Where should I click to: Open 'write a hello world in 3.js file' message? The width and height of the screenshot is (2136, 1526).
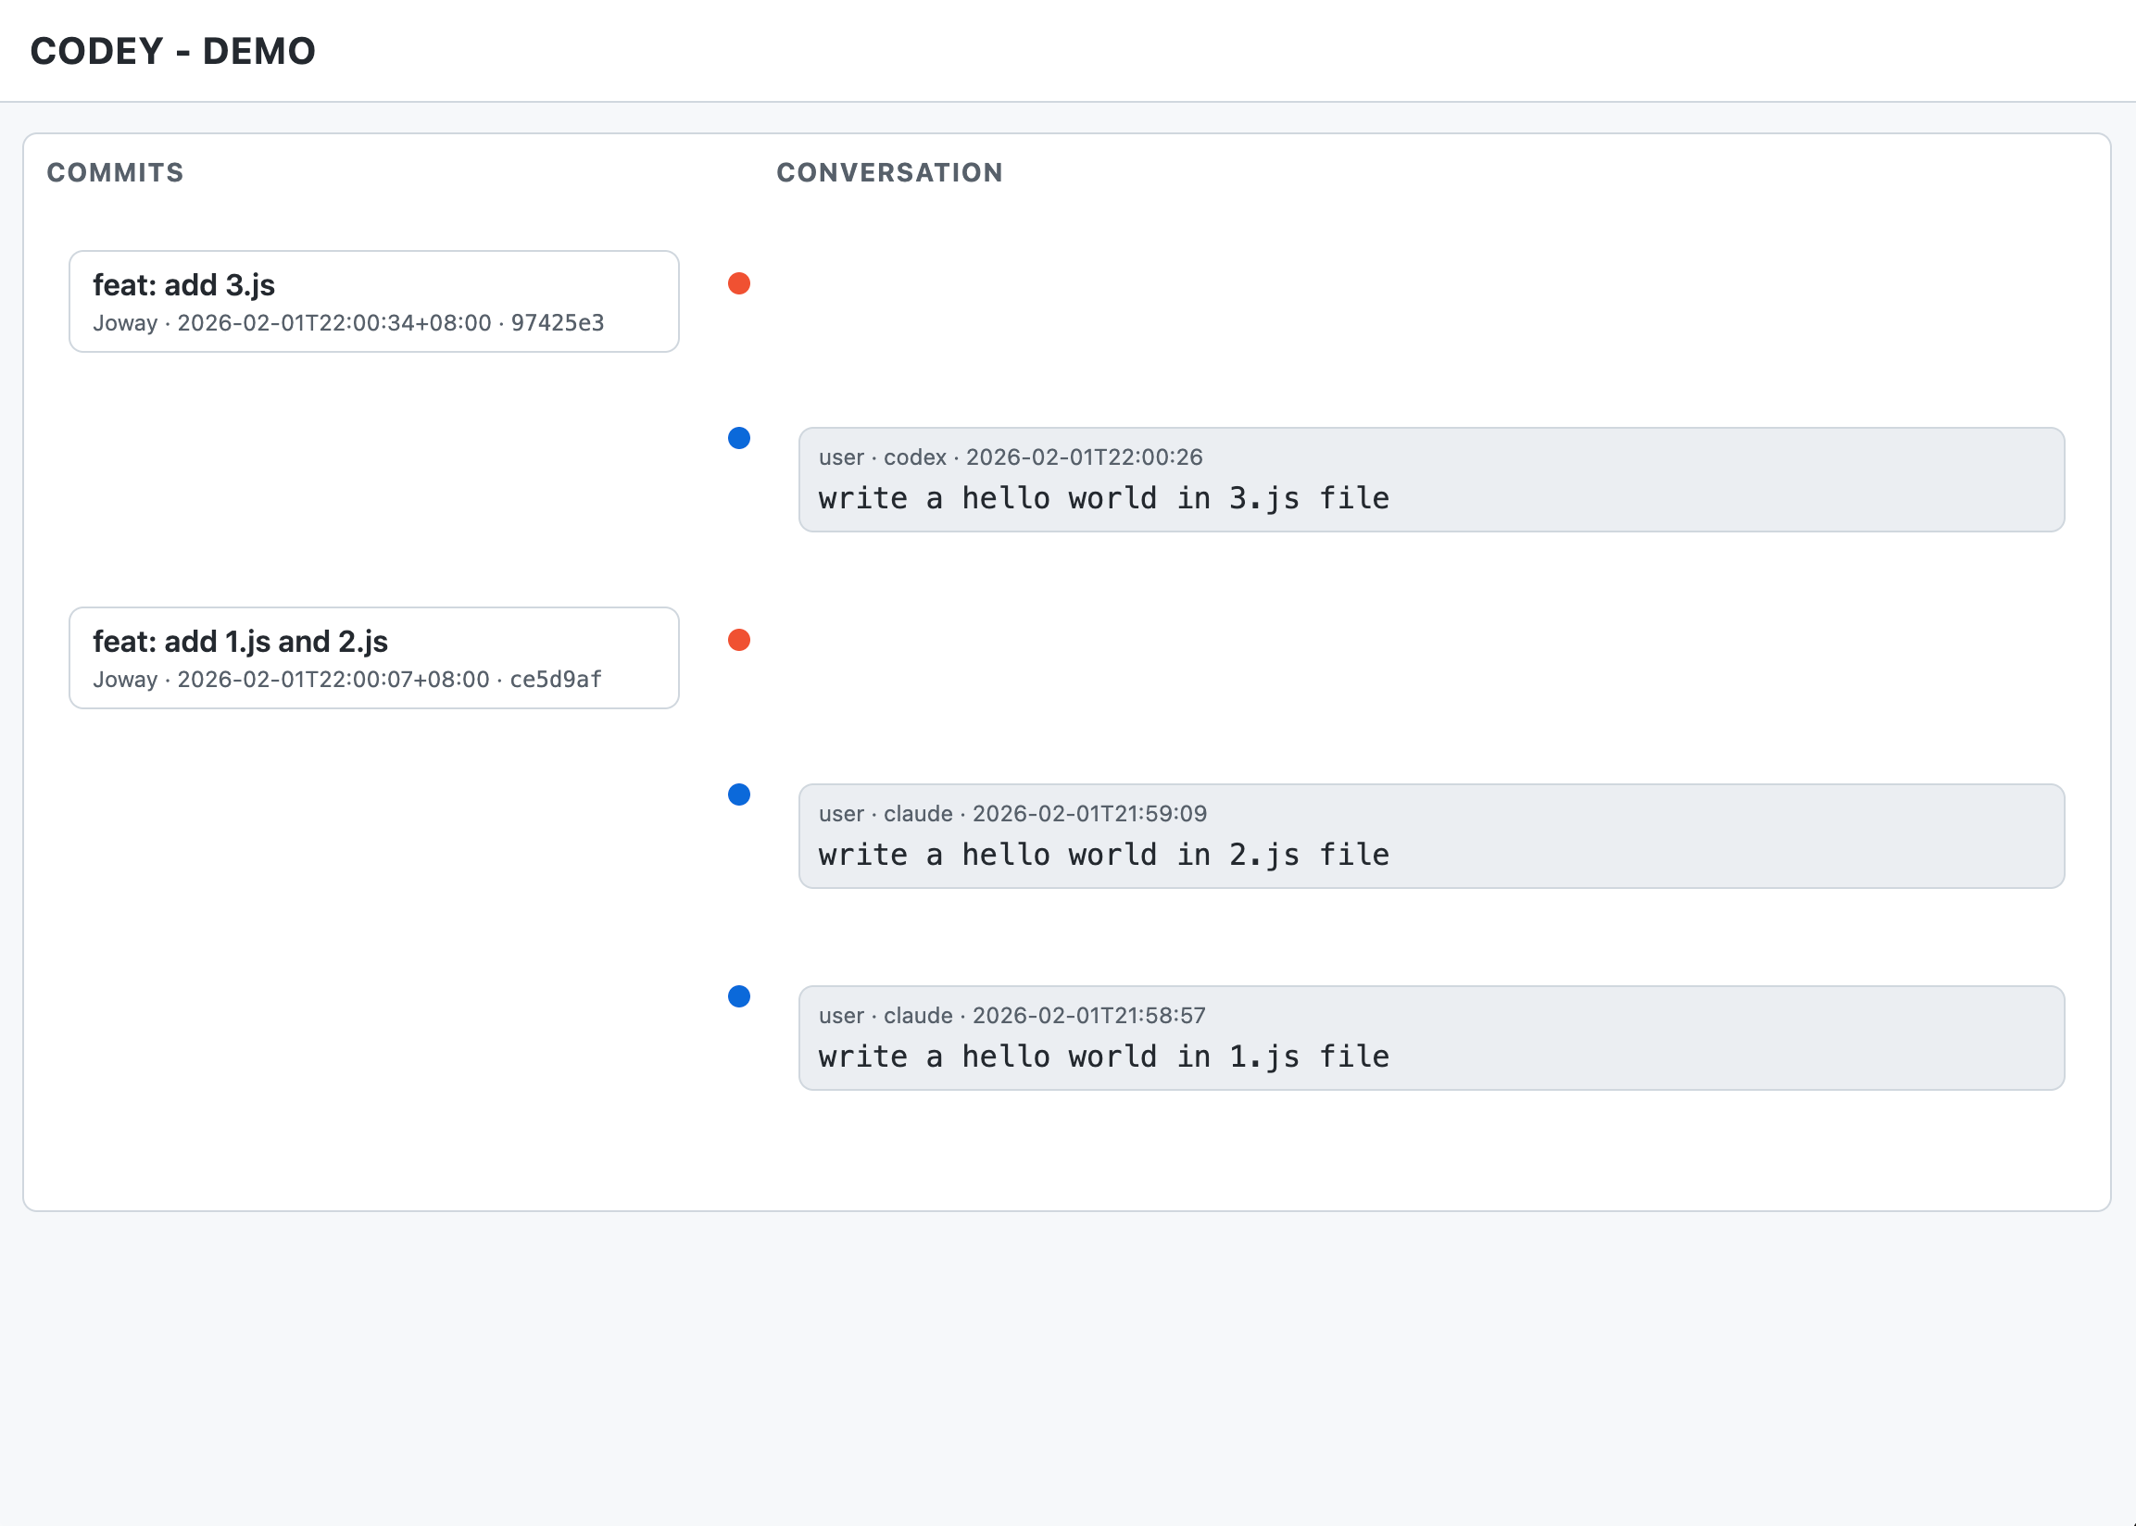click(1103, 498)
